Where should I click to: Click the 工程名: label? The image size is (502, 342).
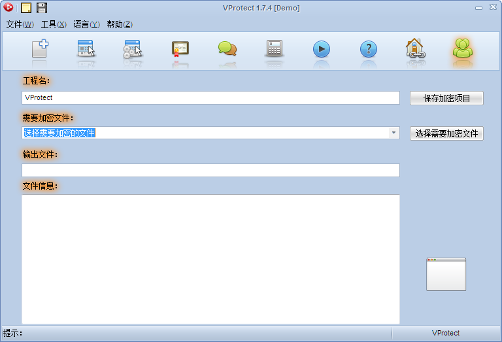pyautogui.click(x=36, y=80)
